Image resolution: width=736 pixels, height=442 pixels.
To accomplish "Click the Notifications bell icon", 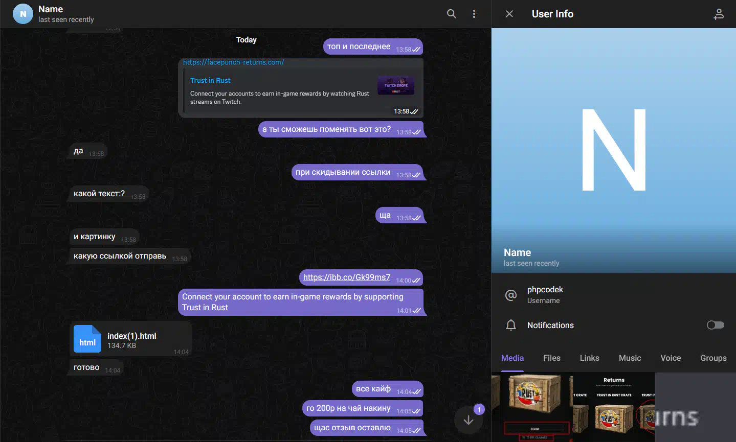I will [511, 325].
